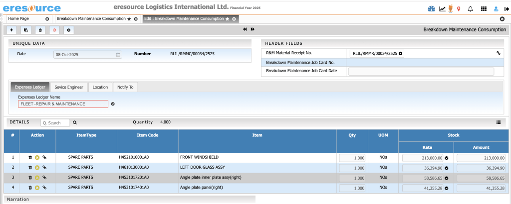Screen dimensions: 511x204
Task: Toggle favorite star on Edit tab
Action: (x=228, y=19)
